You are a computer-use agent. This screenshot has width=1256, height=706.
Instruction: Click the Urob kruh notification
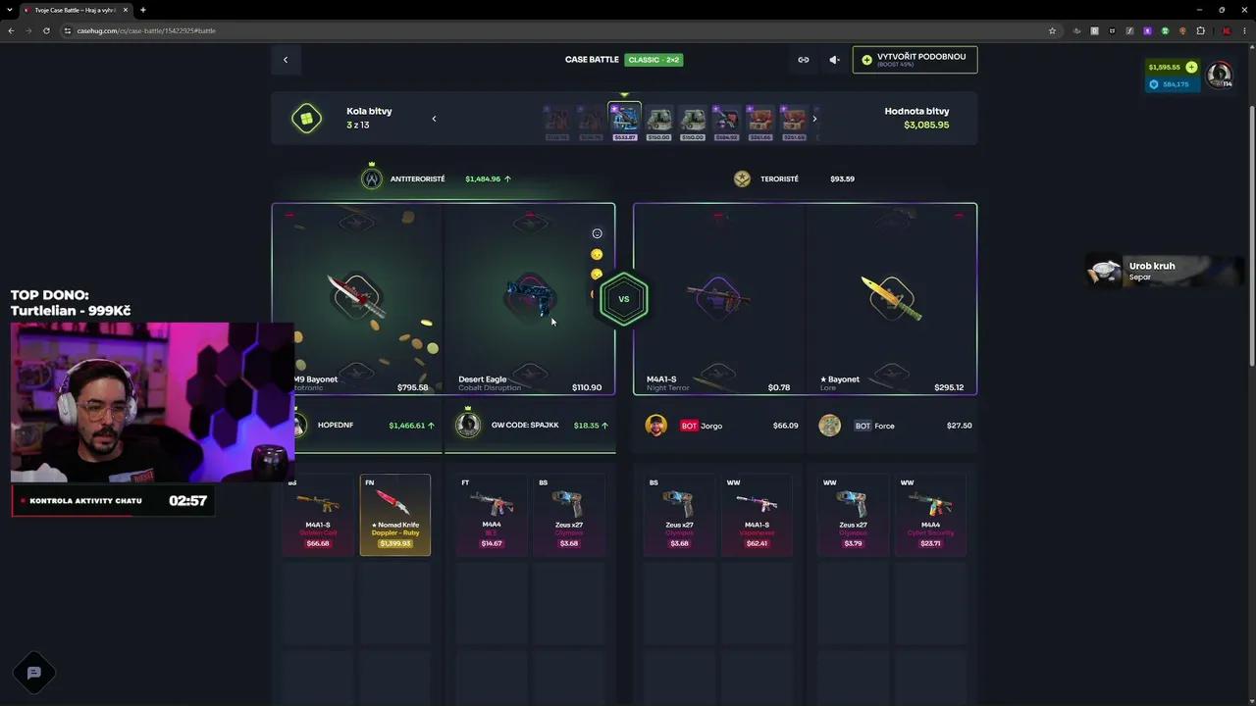[1163, 271]
